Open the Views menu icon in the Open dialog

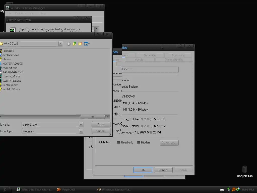tap(87, 44)
